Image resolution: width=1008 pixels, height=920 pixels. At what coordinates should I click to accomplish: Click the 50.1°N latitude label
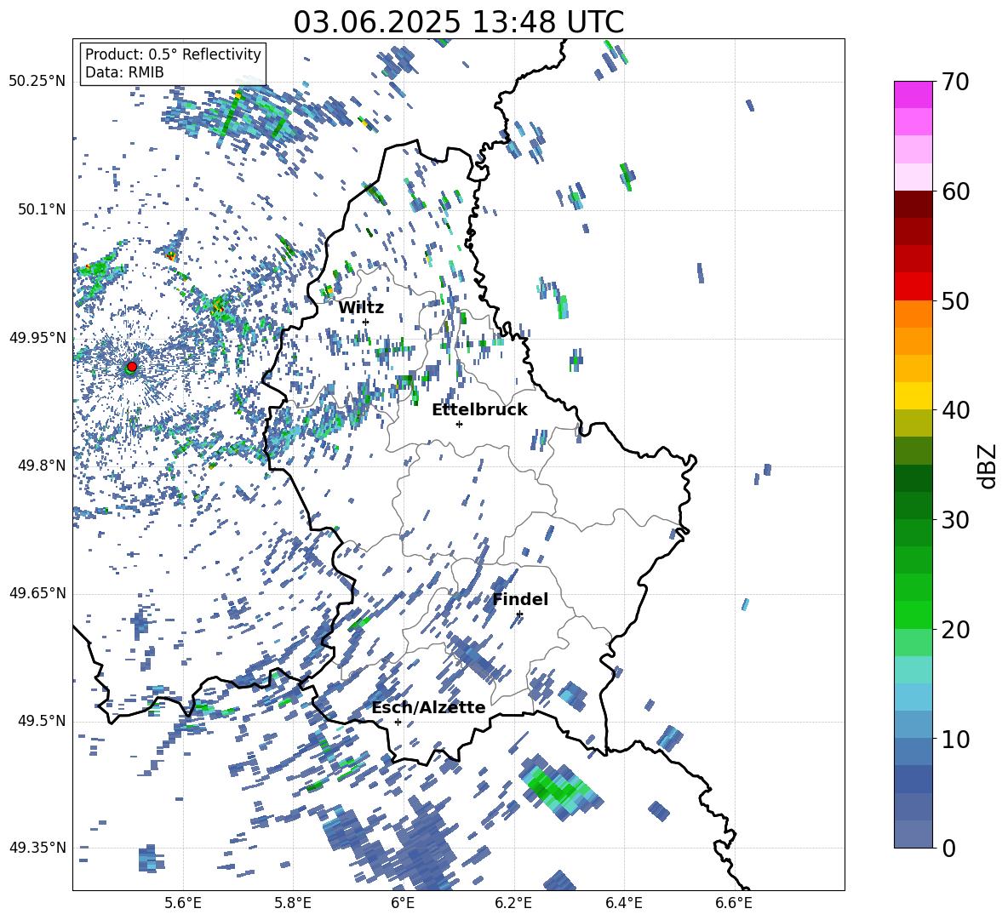point(42,210)
